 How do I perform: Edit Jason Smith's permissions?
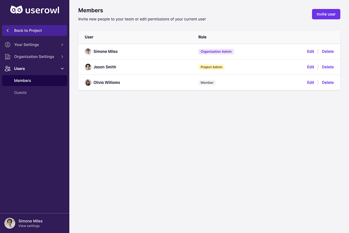pos(310,67)
